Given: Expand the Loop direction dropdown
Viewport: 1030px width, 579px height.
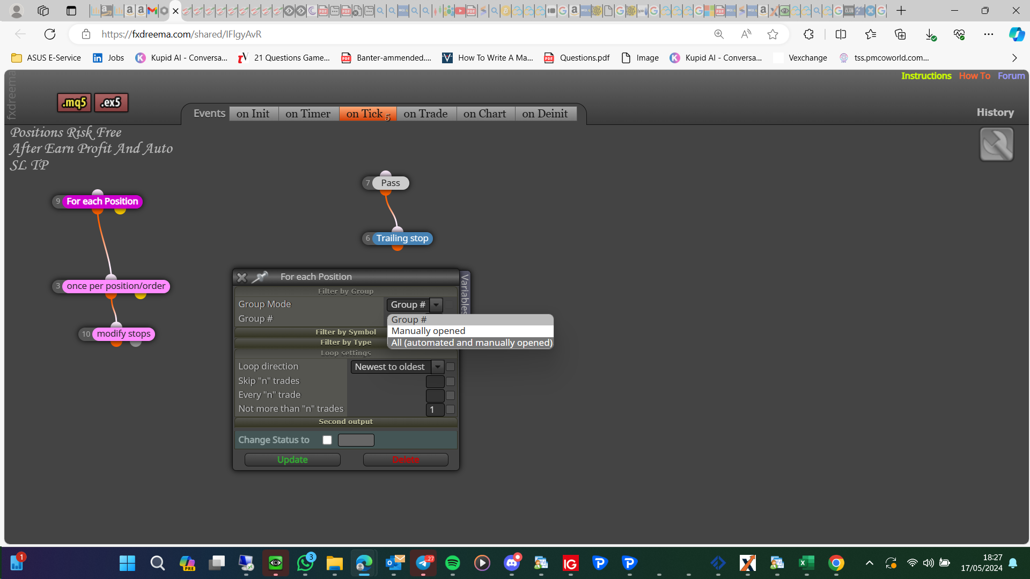Looking at the screenshot, I should pos(438,367).
